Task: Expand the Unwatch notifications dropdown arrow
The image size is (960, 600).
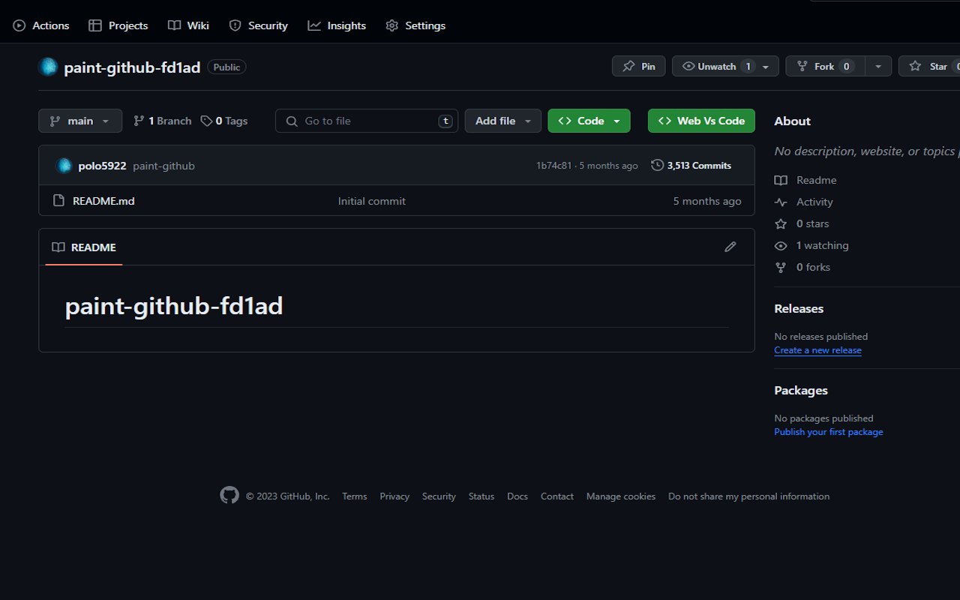Action: click(766, 66)
